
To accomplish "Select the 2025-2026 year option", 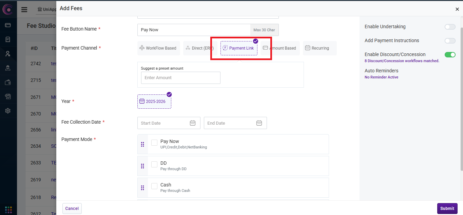I will (154, 102).
